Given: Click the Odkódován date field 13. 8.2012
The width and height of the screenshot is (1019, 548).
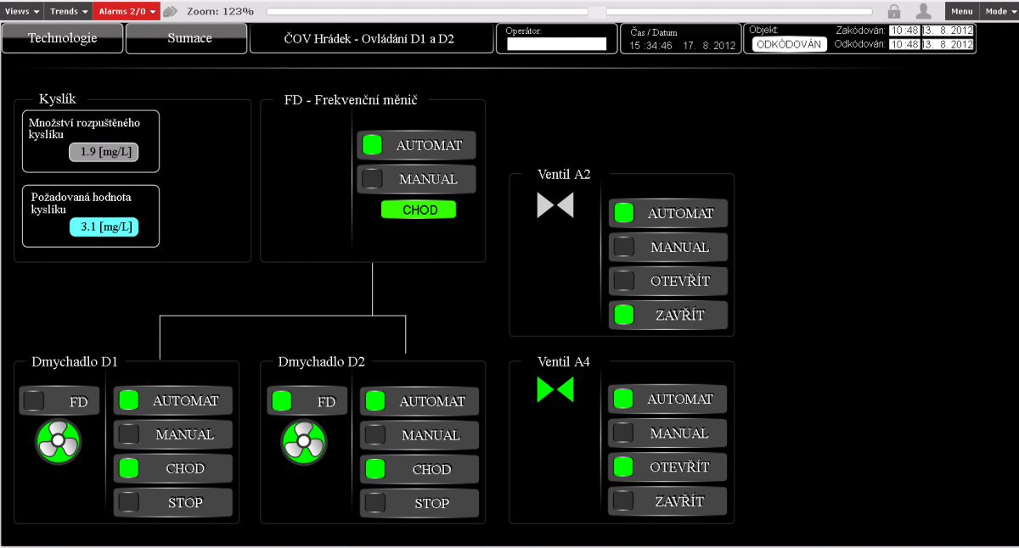Looking at the screenshot, I should pyautogui.click(x=948, y=44).
